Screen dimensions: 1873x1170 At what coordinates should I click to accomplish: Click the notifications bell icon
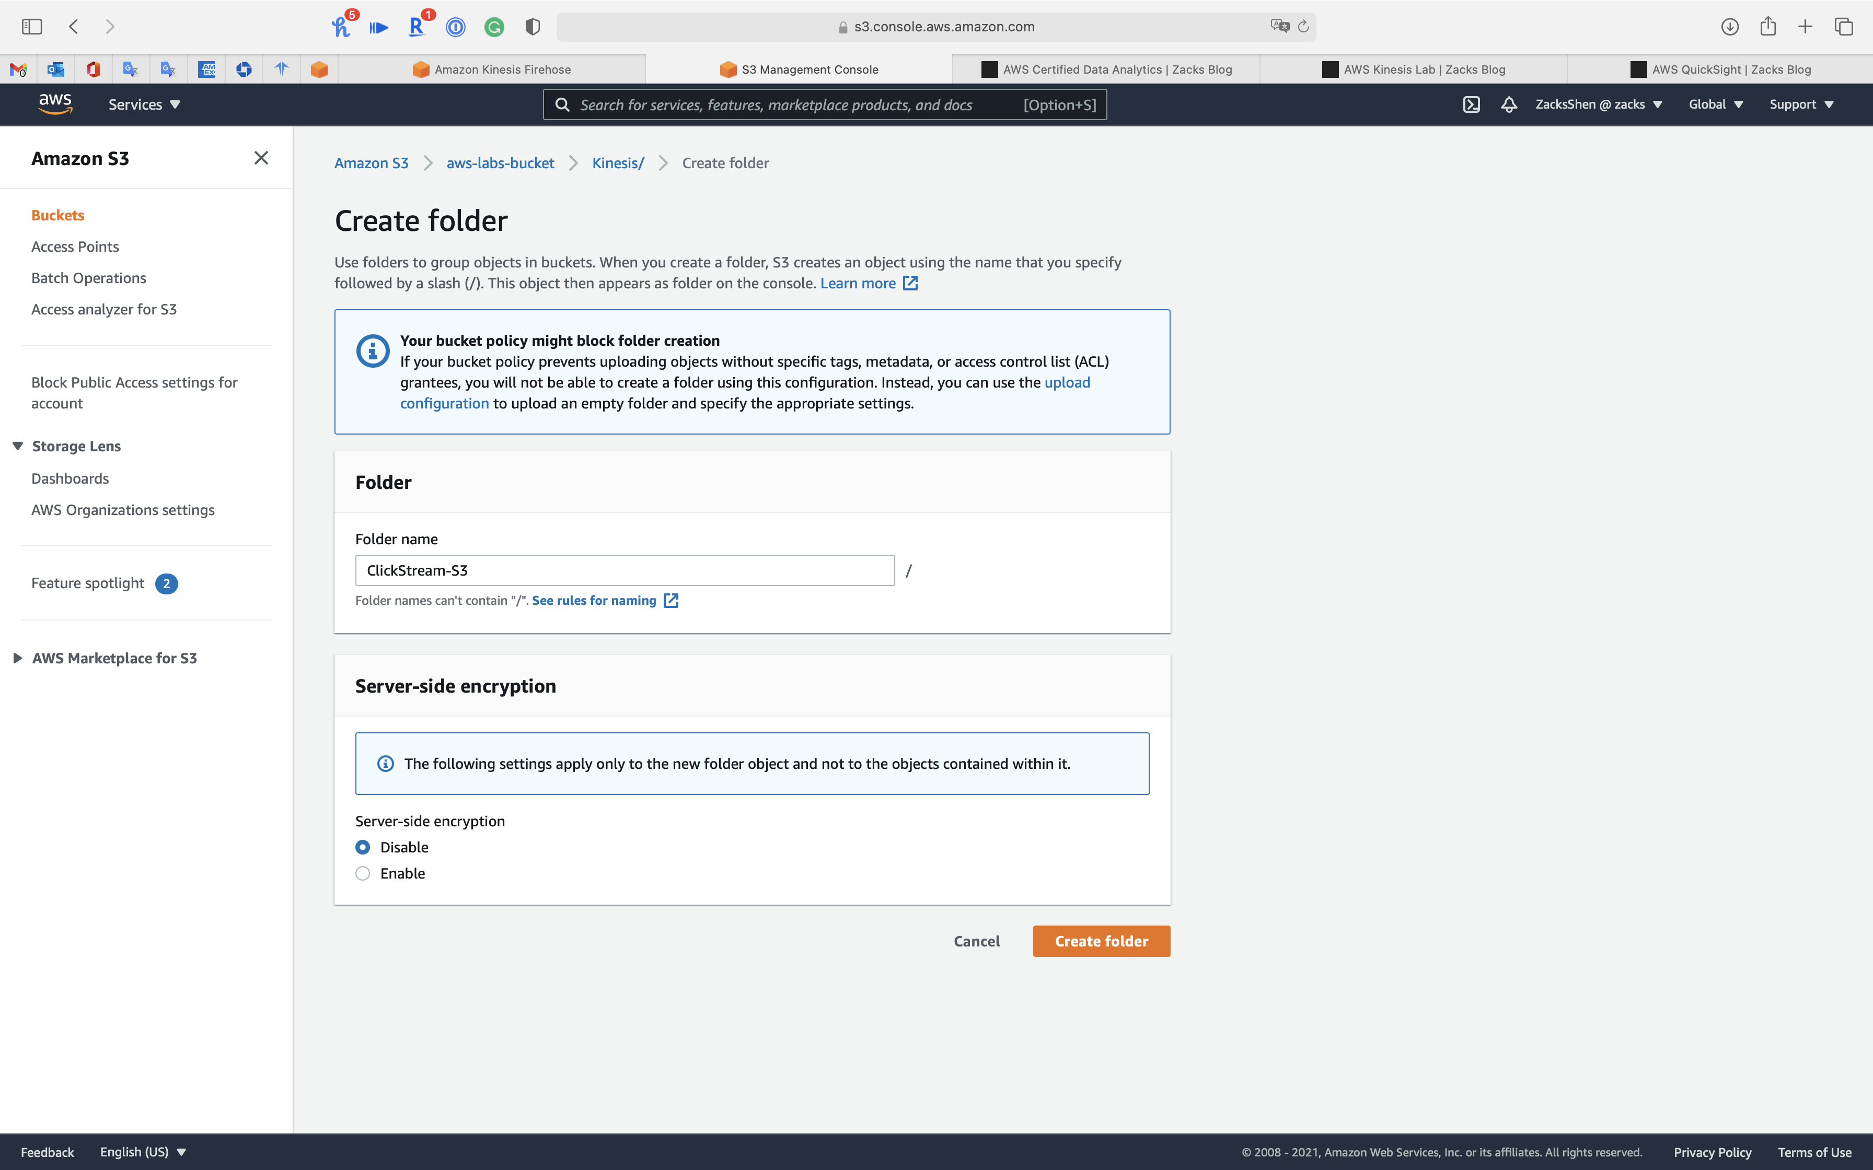(x=1508, y=104)
